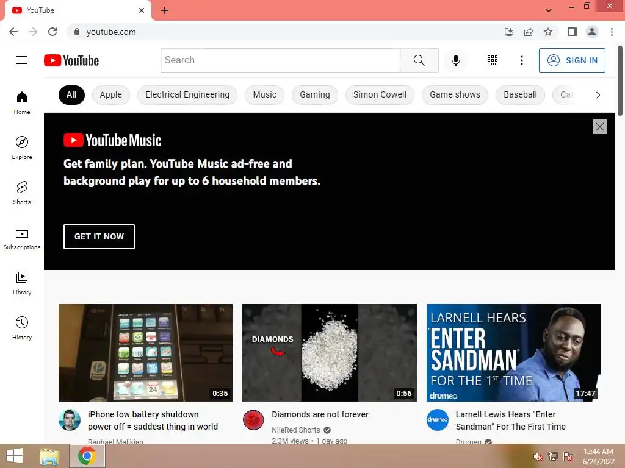
Task: Start voice search with microphone
Action: tap(455, 60)
